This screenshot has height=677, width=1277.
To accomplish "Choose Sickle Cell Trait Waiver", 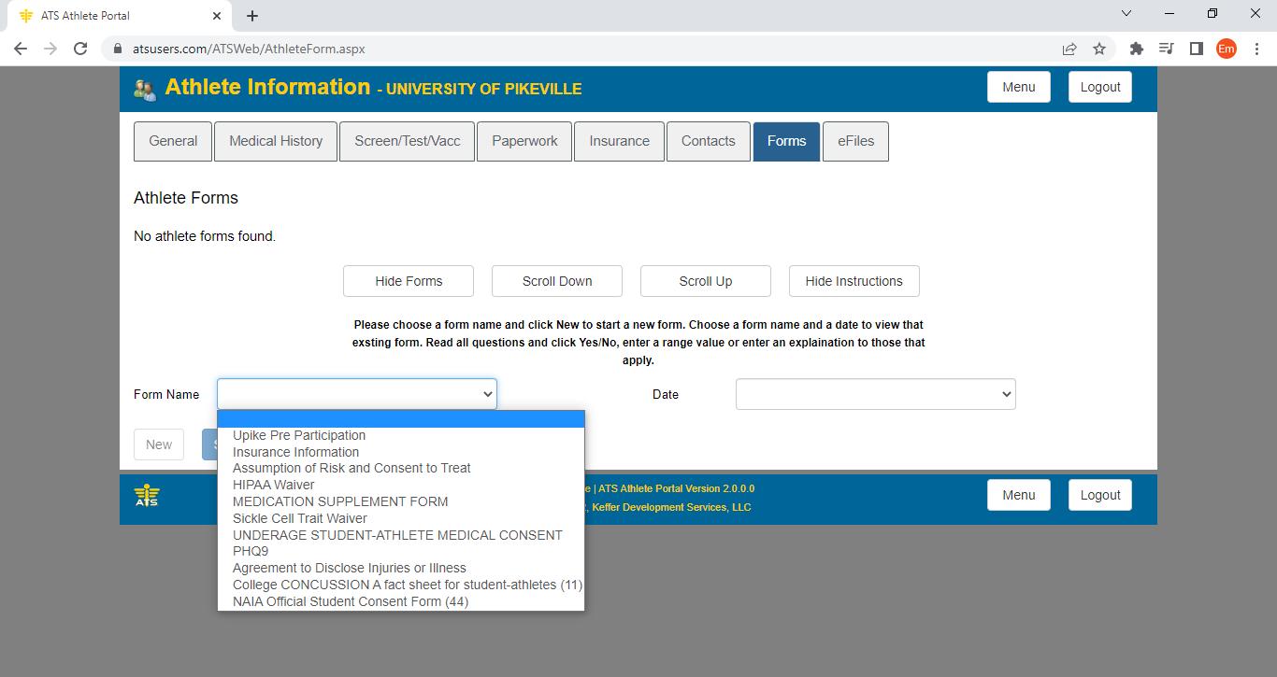I will pyautogui.click(x=401, y=518).
